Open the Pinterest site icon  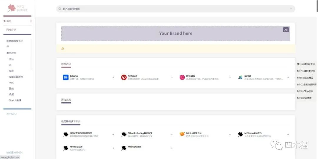click(124, 77)
